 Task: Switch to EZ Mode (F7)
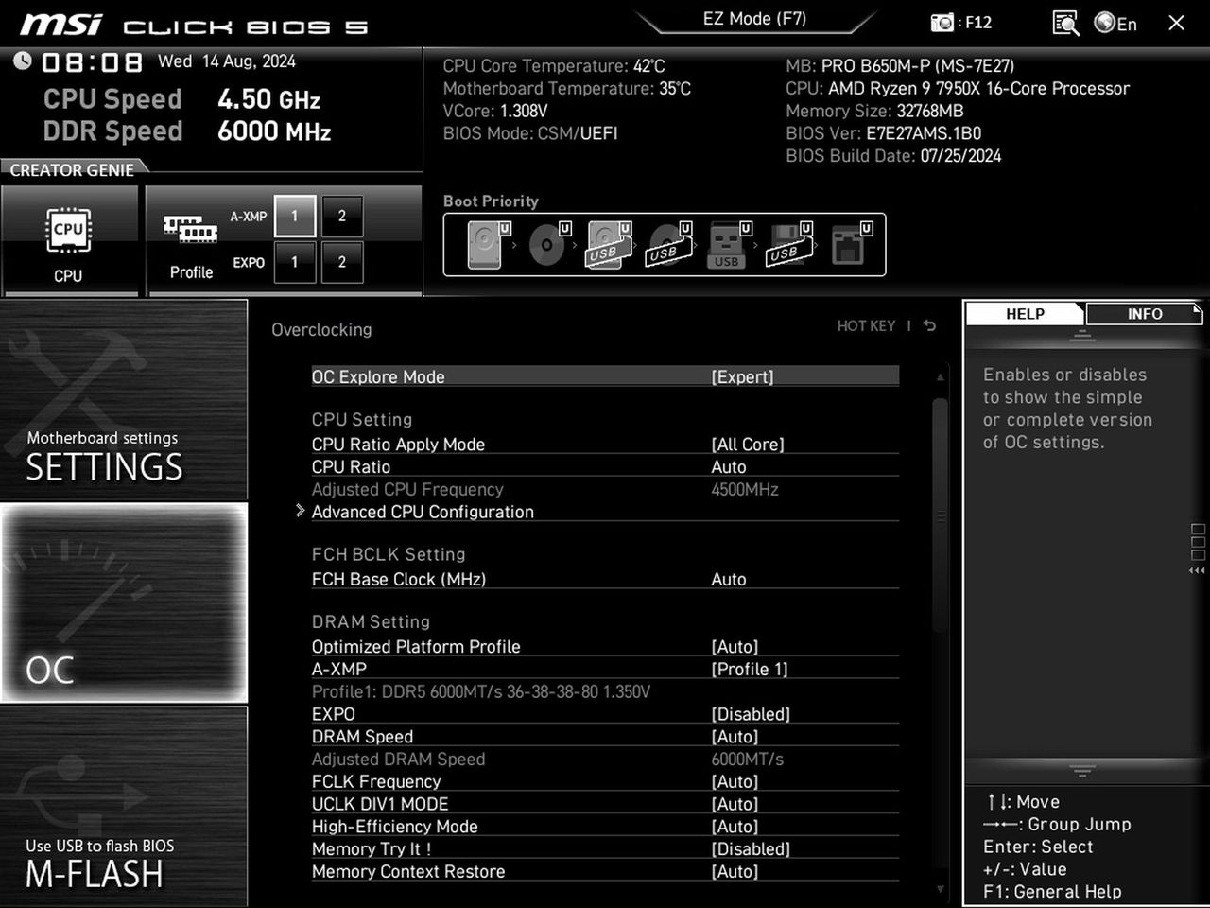pyautogui.click(x=754, y=19)
